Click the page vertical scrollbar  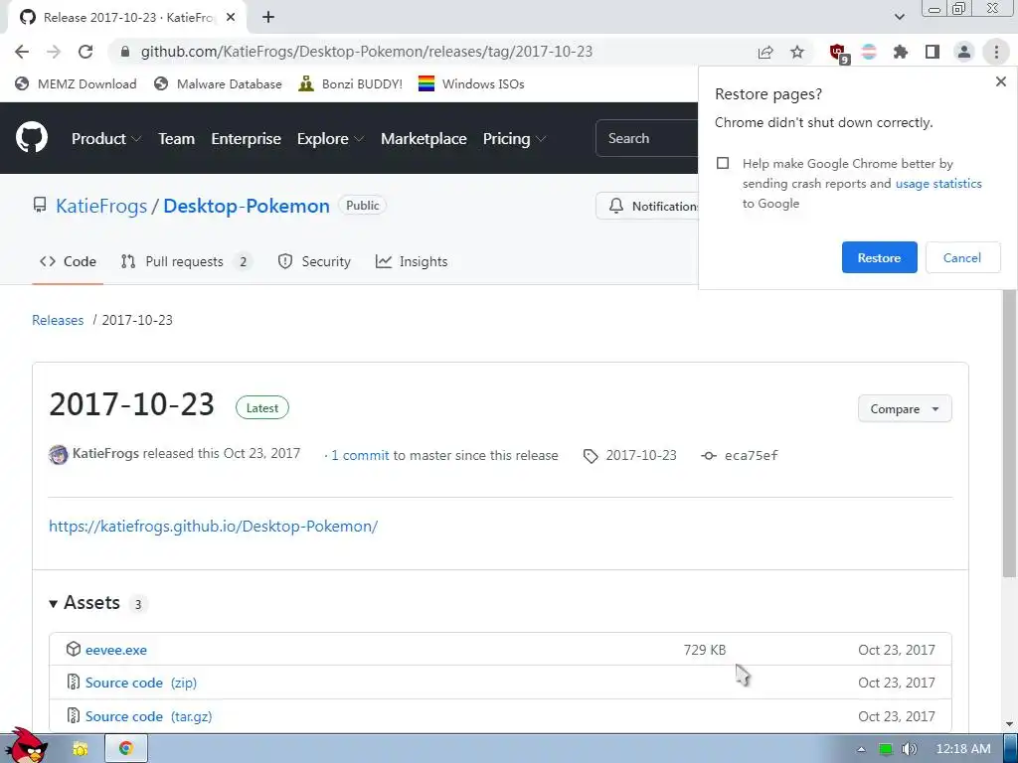pos(1009,433)
